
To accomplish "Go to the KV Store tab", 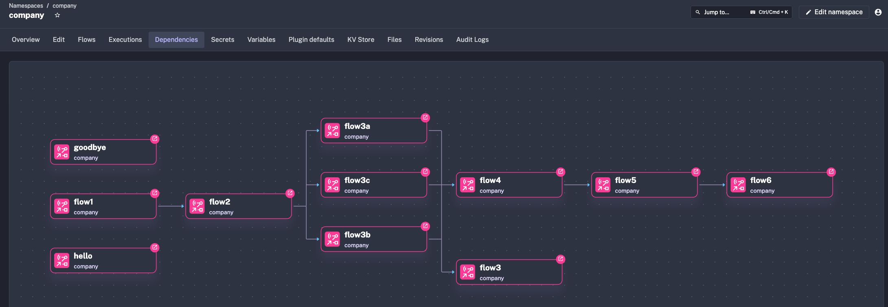I will coord(360,40).
